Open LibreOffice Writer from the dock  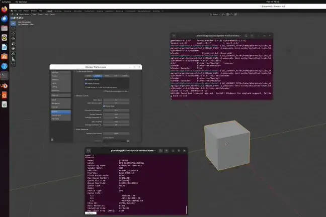5,47
